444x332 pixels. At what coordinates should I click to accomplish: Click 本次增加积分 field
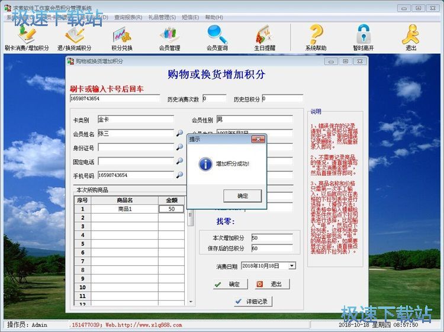(272, 238)
